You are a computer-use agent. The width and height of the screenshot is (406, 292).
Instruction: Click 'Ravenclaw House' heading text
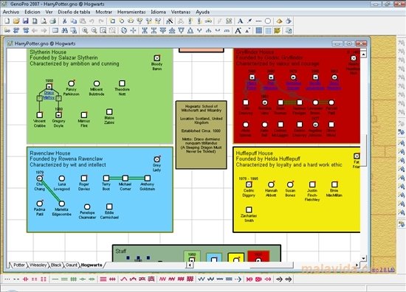[50, 153]
